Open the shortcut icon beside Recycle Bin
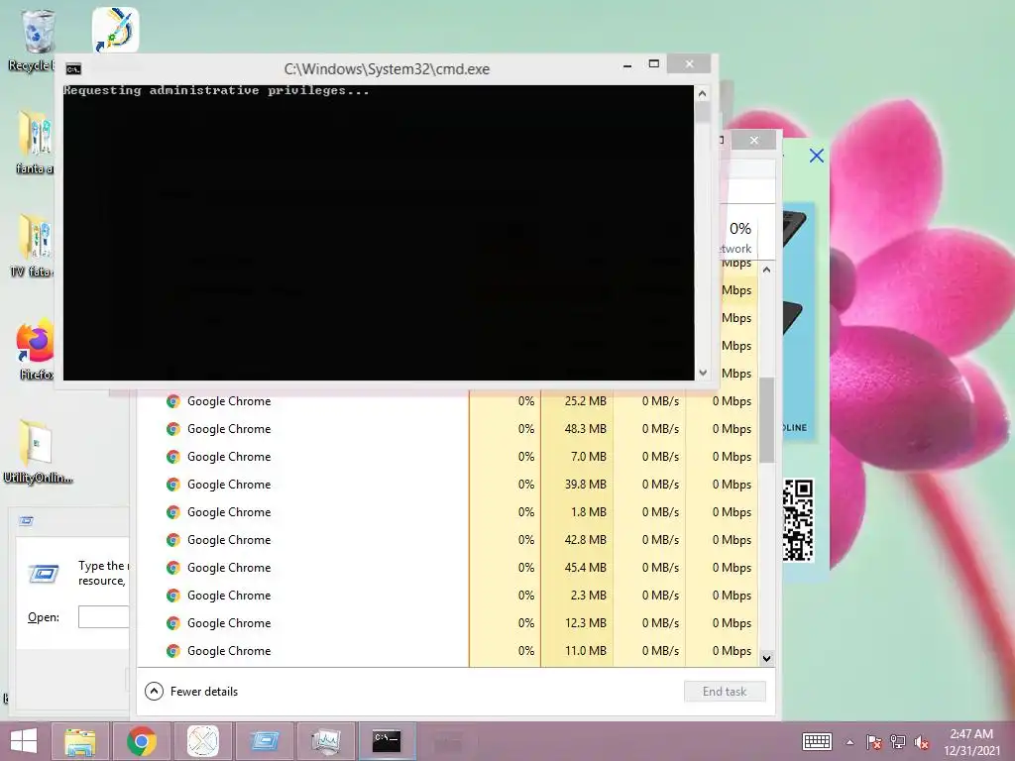Image resolution: width=1015 pixels, height=761 pixels. coord(115,30)
